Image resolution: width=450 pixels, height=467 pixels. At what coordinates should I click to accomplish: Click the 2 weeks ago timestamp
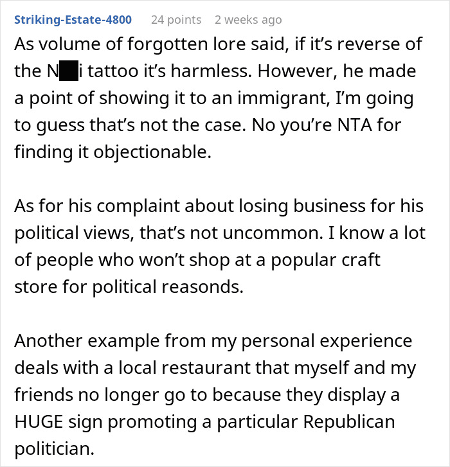pyautogui.click(x=248, y=20)
